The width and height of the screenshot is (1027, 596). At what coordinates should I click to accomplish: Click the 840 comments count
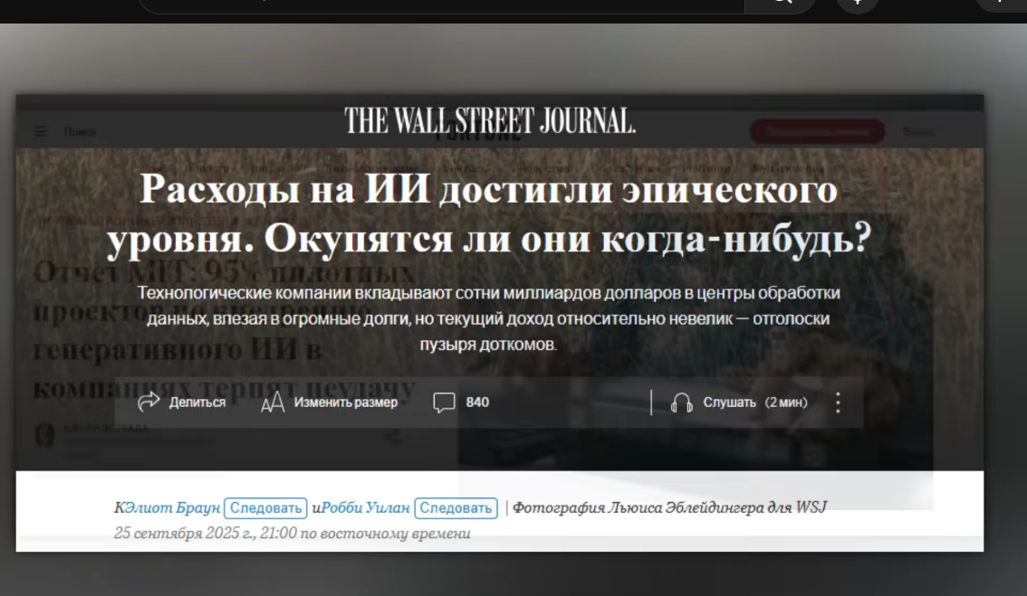click(477, 402)
